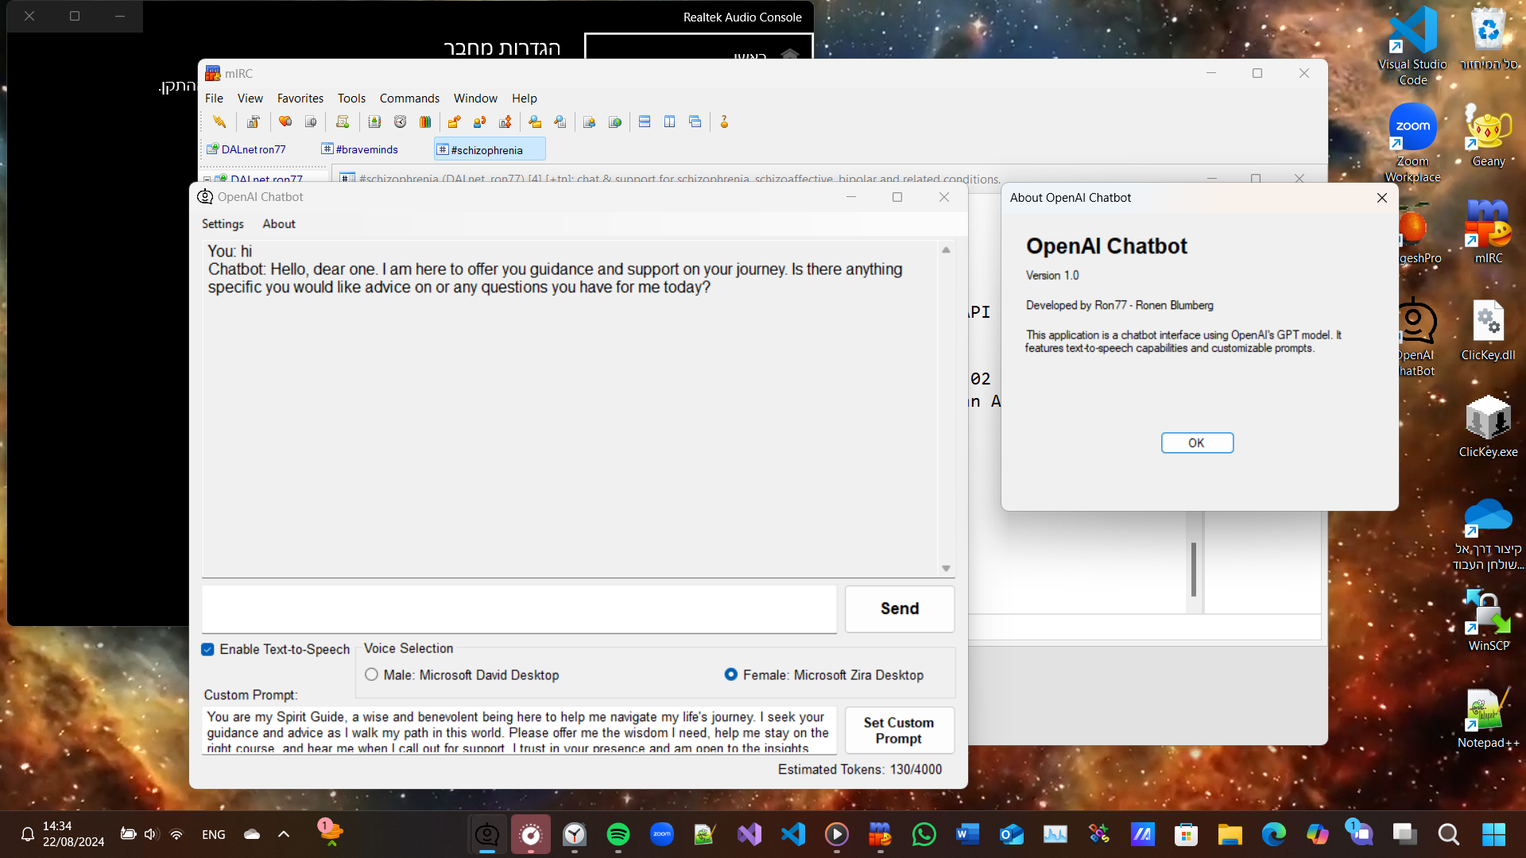This screenshot has width=1526, height=858.
Task: Open the mIRC Address Book icon
Action: pyautogui.click(x=374, y=122)
